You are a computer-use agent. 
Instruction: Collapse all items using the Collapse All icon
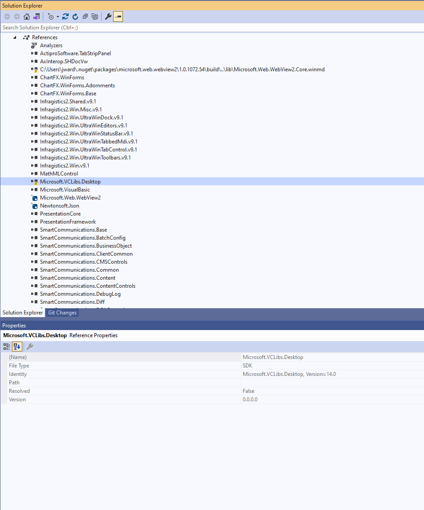[x=85, y=16]
